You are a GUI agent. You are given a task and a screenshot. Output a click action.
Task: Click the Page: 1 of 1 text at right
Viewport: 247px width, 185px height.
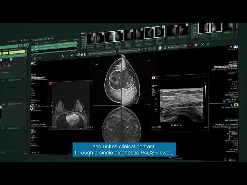(x=232, y=99)
